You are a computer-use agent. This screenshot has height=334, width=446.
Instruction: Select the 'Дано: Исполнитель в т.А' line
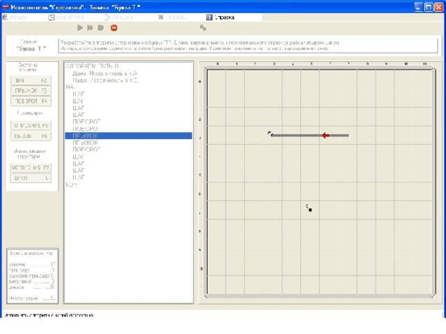tap(105, 73)
